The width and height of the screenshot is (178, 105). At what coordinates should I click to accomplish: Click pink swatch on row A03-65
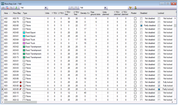tap(24, 43)
